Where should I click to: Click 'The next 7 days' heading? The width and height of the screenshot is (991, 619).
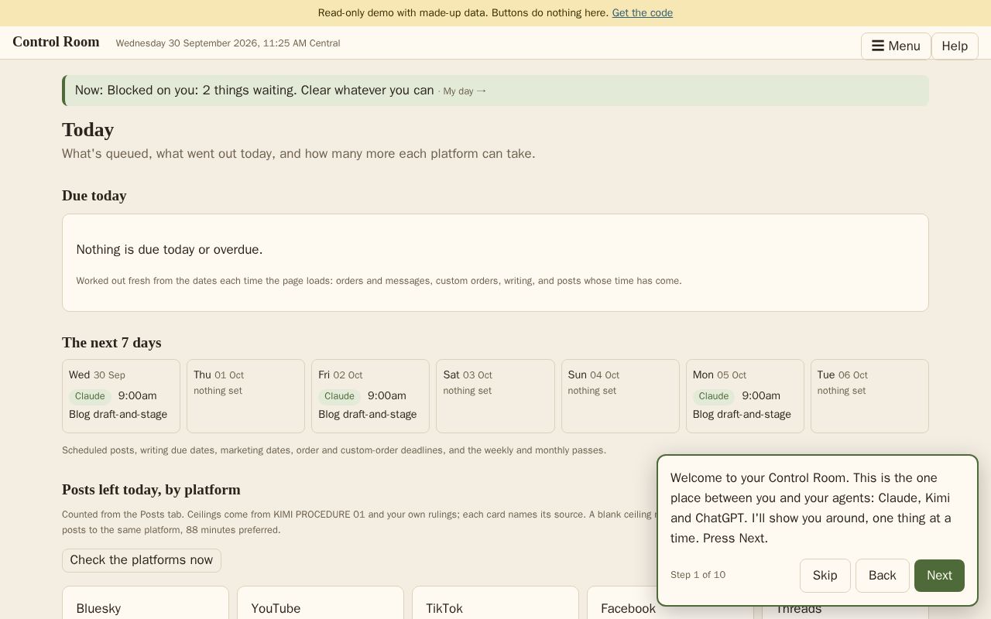(x=111, y=343)
